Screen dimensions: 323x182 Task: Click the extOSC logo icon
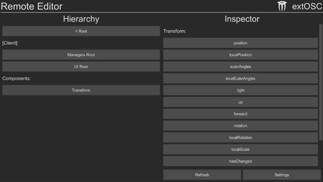(x=282, y=6)
